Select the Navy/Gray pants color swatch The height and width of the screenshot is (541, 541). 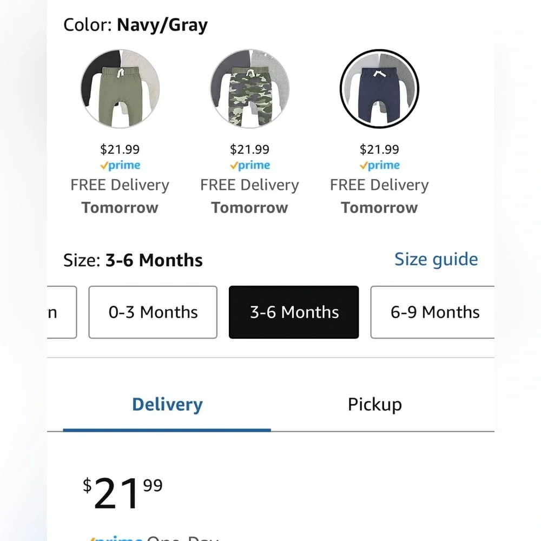click(379, 89)
